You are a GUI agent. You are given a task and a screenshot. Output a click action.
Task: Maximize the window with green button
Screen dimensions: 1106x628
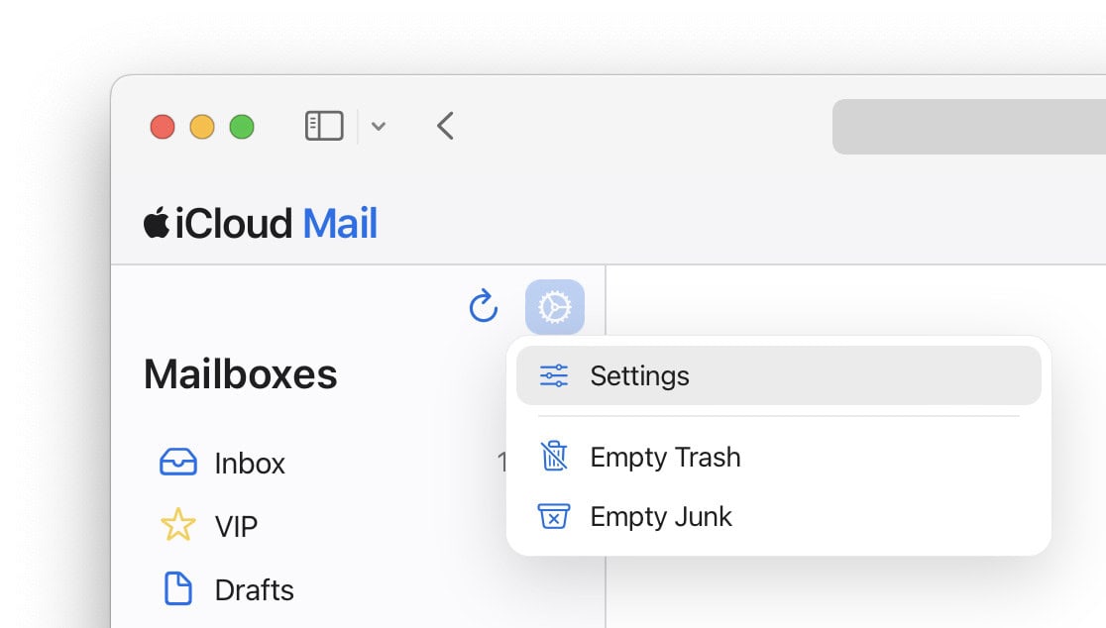(242, 127)
